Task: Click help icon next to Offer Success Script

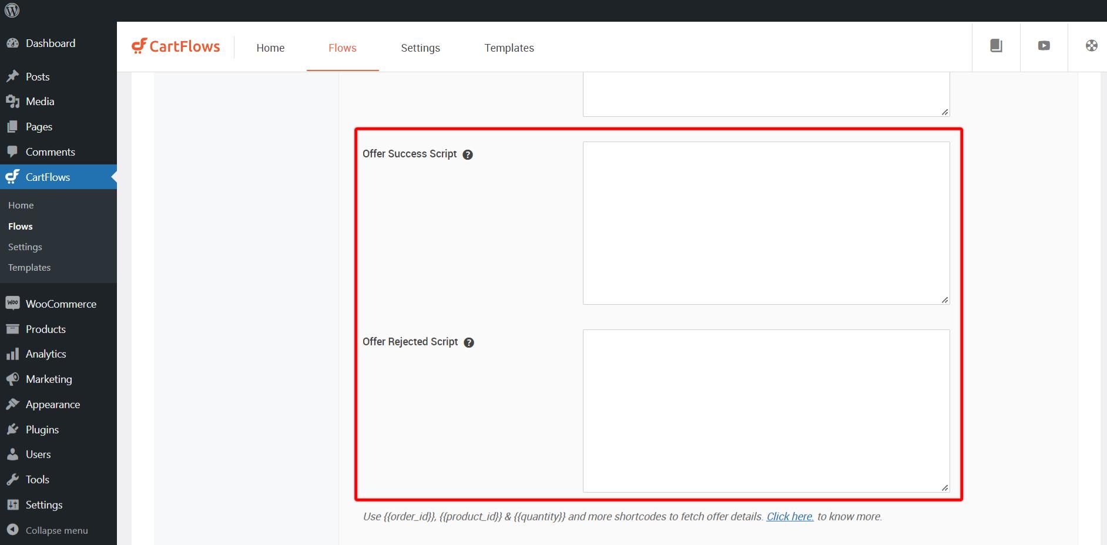Action: pyautogui.click(x=468, y=154)
